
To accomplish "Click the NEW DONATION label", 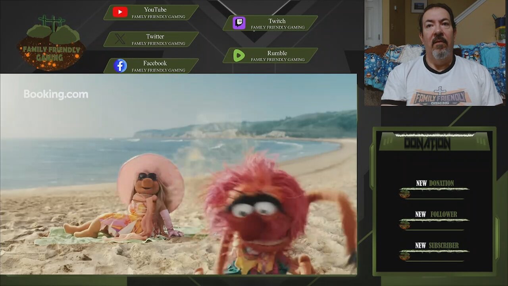I will [435, 183].
